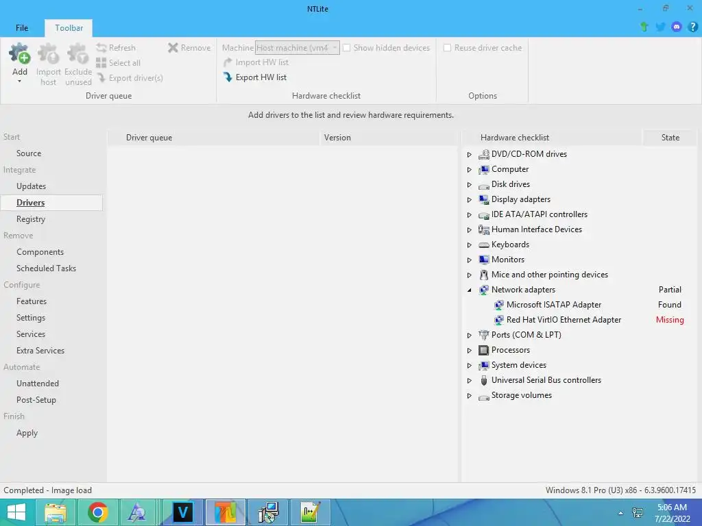702x526 pixels.
Task: Click Select all in Driver queue
Action: [118, 62]
